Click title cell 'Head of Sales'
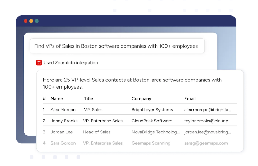 (x=97, y=132)
